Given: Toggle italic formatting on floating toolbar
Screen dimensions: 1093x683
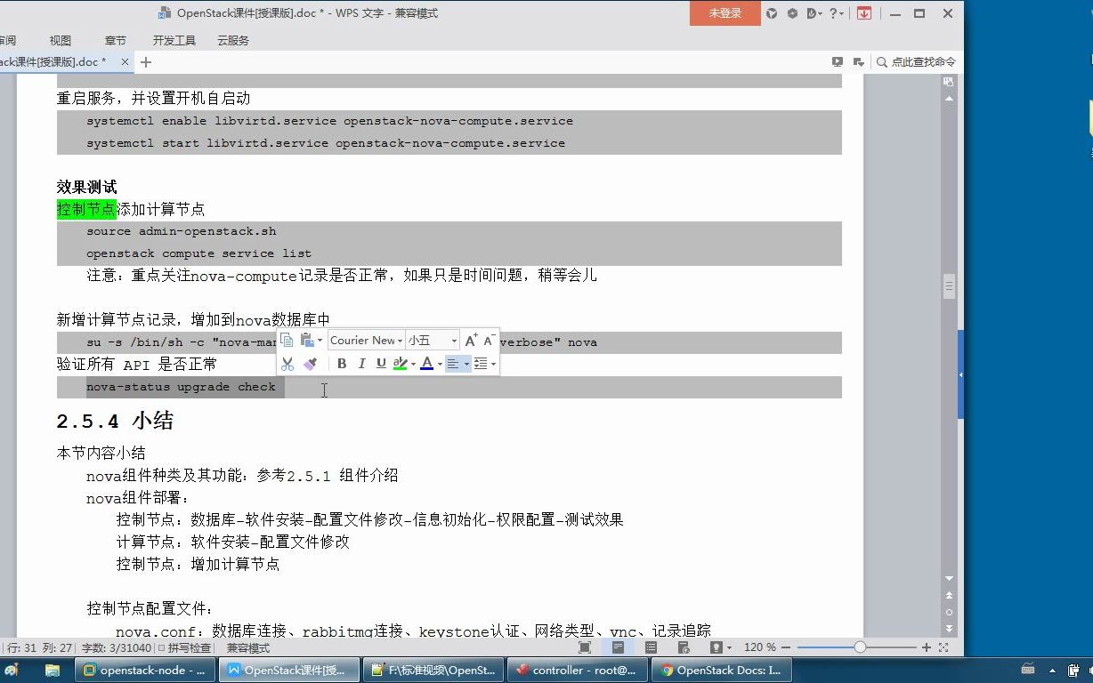Looking at the screenshot, I should click(361, 363).
